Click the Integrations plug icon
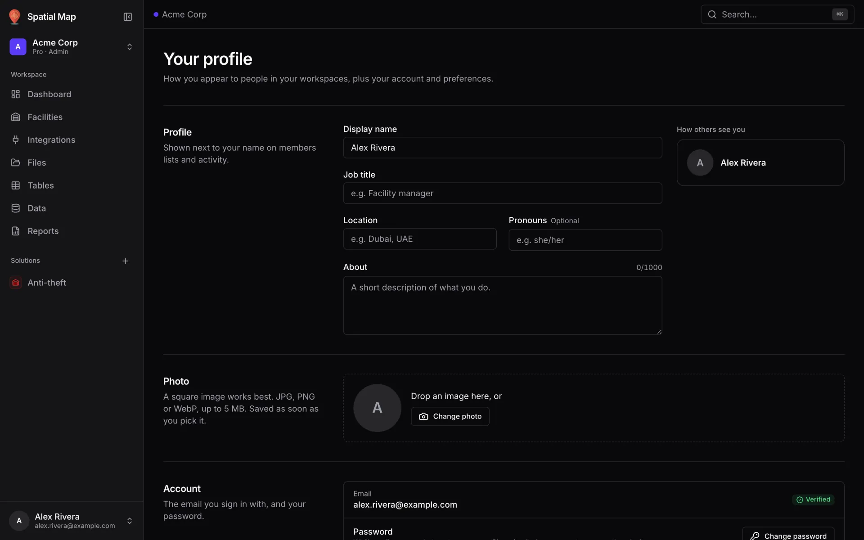The image size is (864, 540). (x=16, y=140)
